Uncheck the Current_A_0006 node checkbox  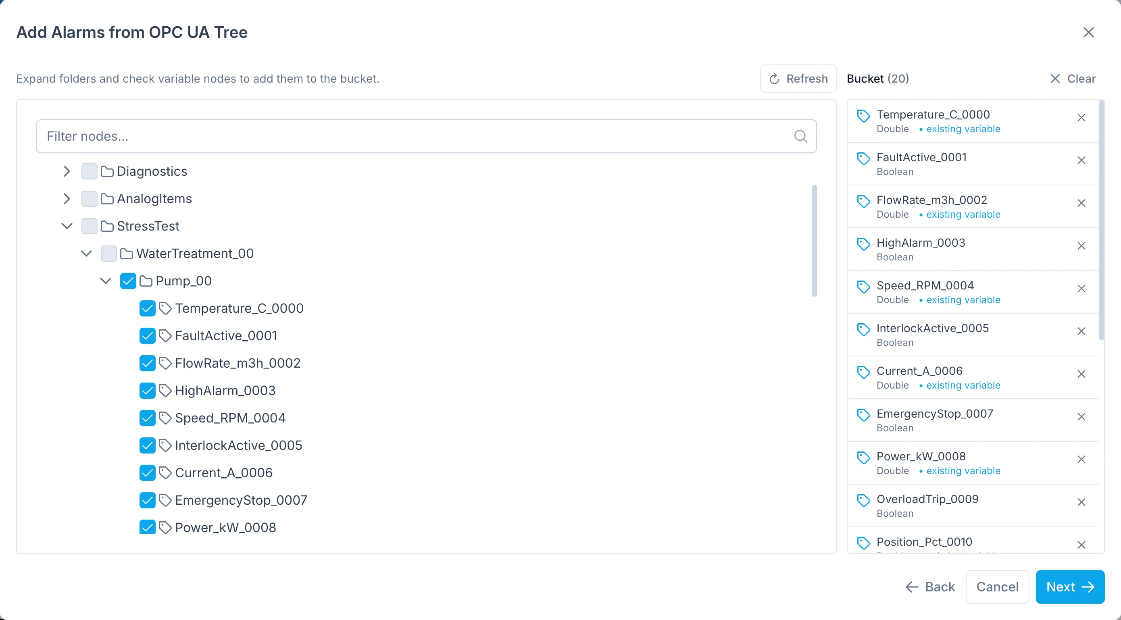[x=148, y=473]
